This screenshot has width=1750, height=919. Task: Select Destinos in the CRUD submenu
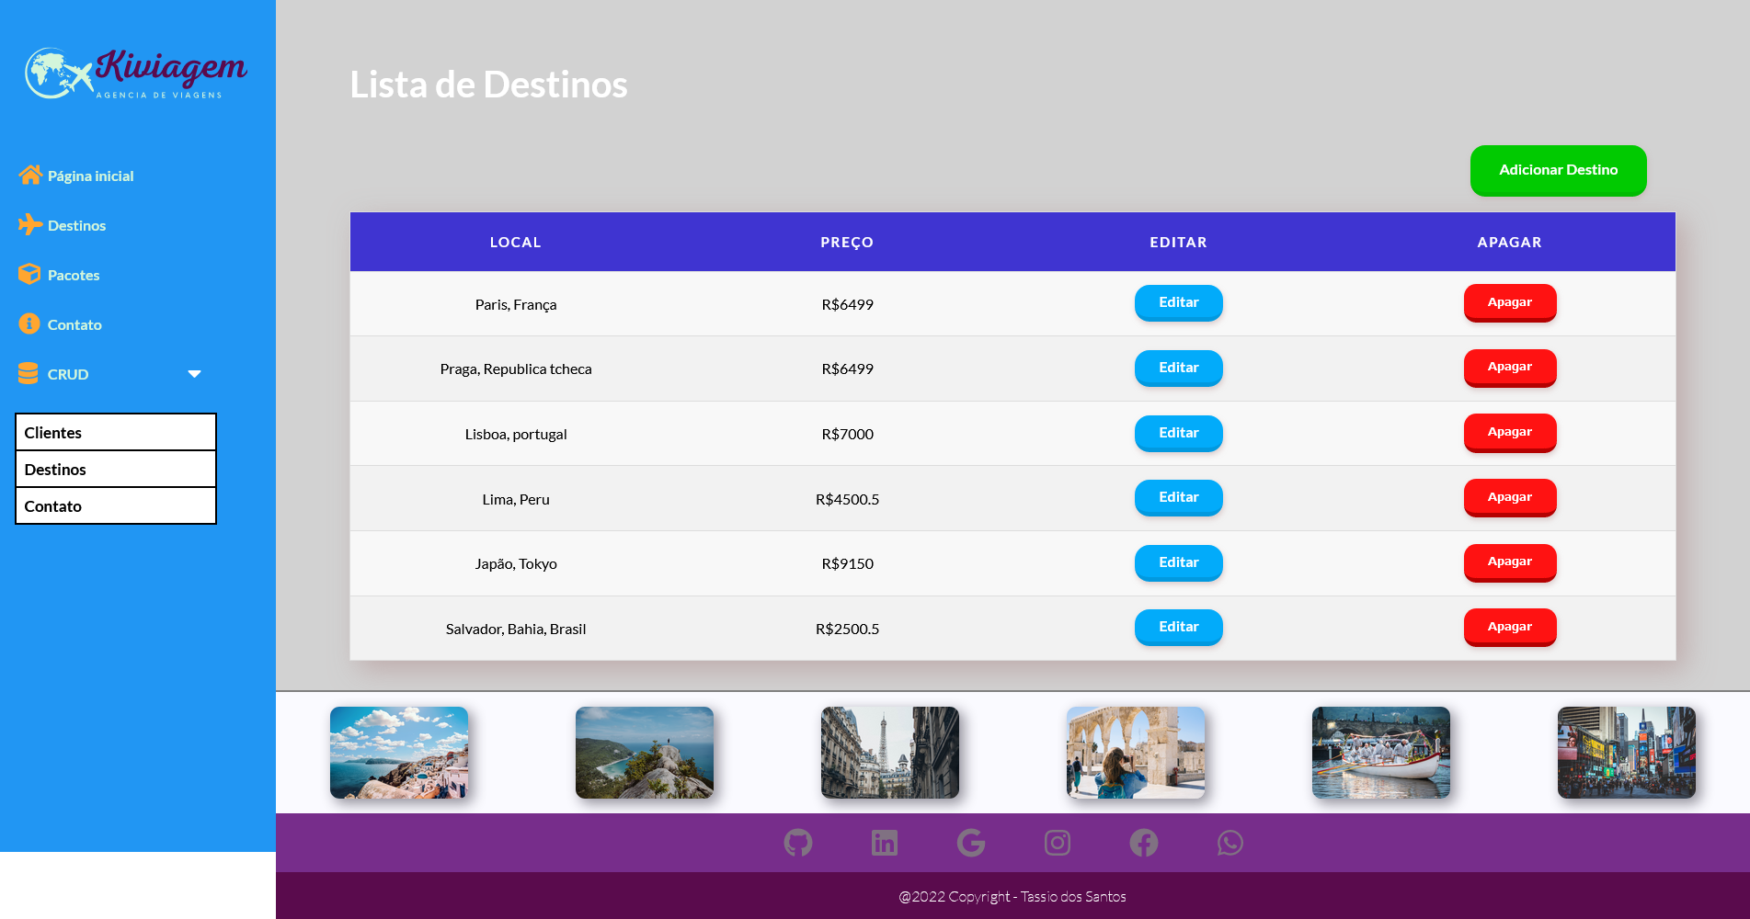click(115, 469)
